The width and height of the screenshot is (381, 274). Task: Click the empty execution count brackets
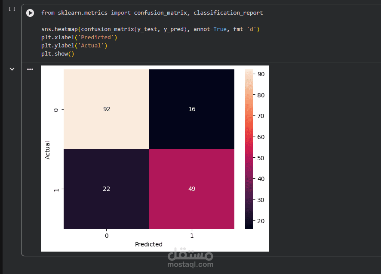(x=12, y=9)
